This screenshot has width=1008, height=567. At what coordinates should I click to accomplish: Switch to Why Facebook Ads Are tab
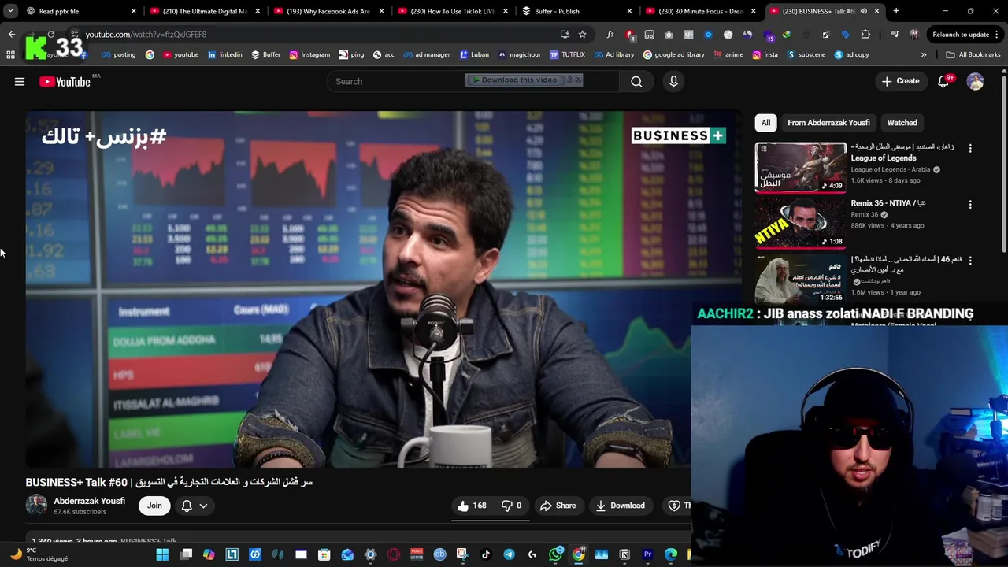point(328,11)
